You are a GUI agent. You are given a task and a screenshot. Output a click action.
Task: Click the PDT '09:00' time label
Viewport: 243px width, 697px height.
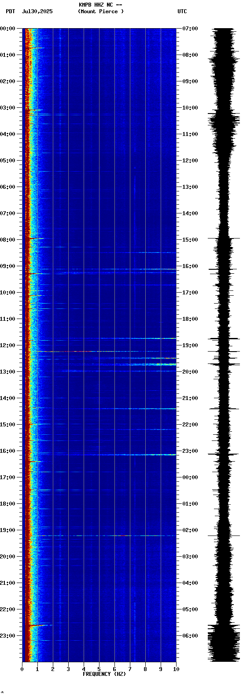(7, 266)
